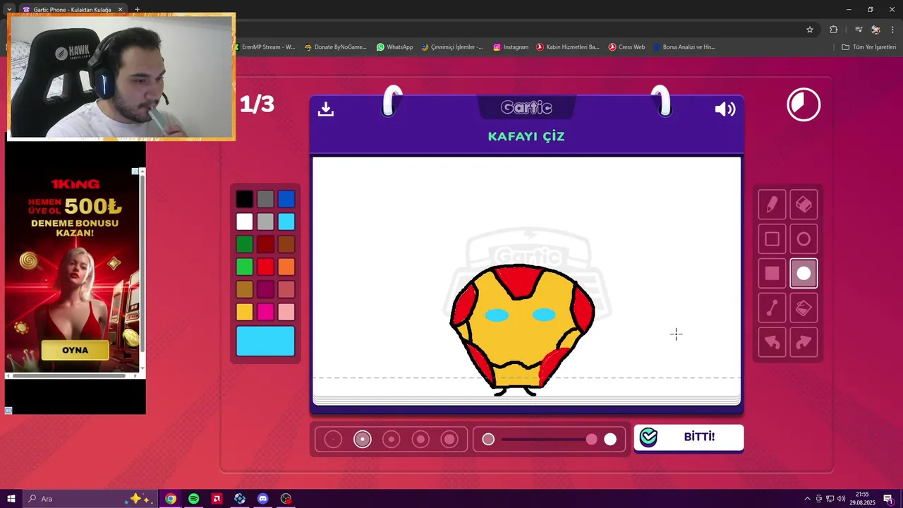Select the smallest brush size
The image size is (903, 508).
point(333,440)
